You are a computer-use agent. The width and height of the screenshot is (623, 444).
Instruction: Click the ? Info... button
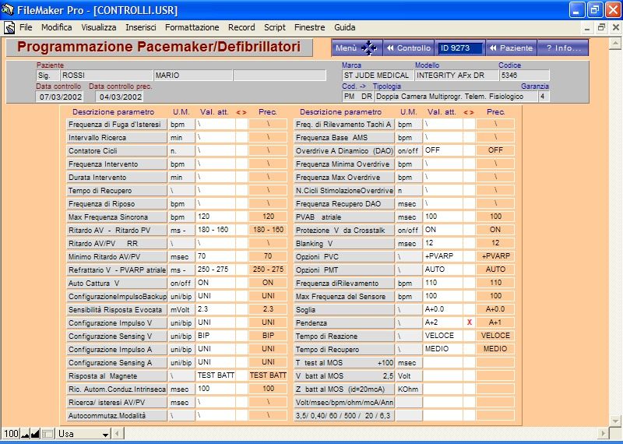(x=563, y=48)
